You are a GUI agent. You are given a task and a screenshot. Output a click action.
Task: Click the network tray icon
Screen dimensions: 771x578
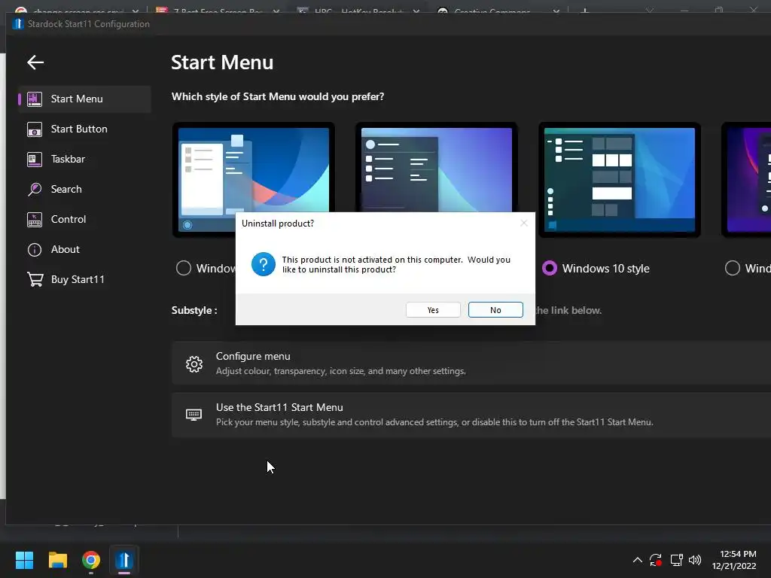[x=677, y=560]
